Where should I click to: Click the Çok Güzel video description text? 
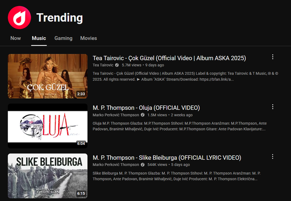[185, 76]
